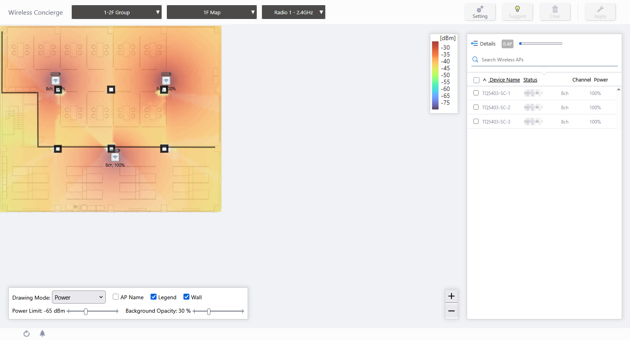The image size is (630, 340).
Task: Click the 8ch channel value for TQ5403-SC-1
Action: [x=565, y=93]
